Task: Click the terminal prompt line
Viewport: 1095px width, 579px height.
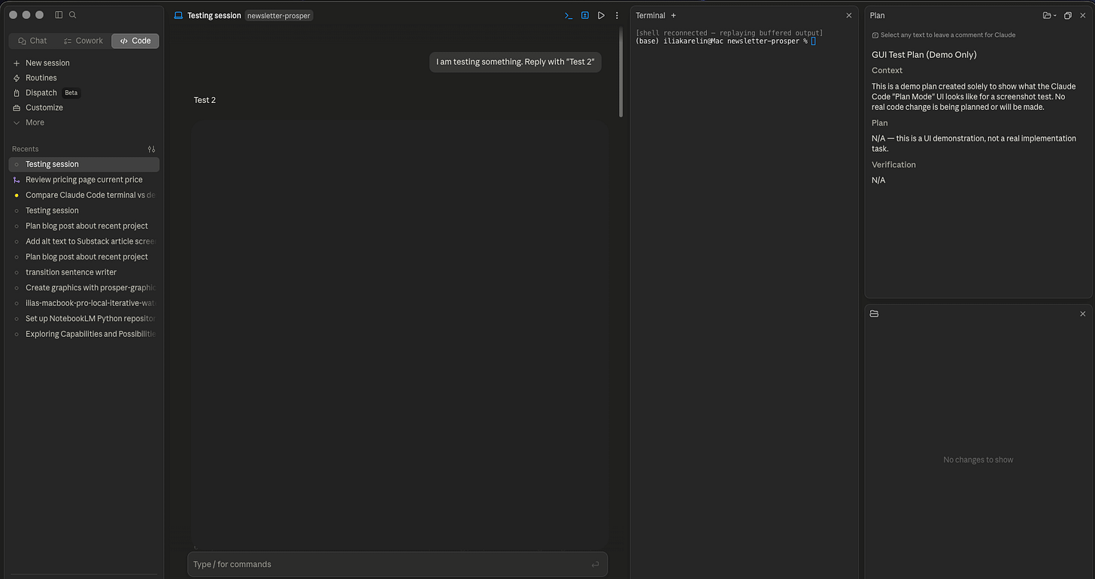Action: pos(726,41)
